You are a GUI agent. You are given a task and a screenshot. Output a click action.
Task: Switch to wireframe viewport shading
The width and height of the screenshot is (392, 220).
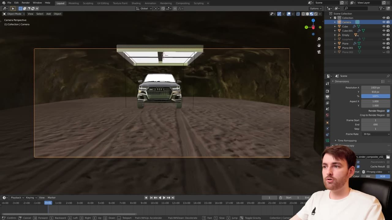(x=303, y=14)
